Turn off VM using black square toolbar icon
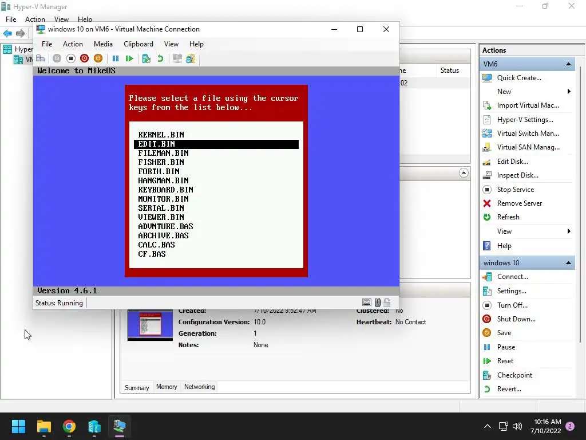Image resolution: width=586 pixels, height=440 pixels. 70,58
